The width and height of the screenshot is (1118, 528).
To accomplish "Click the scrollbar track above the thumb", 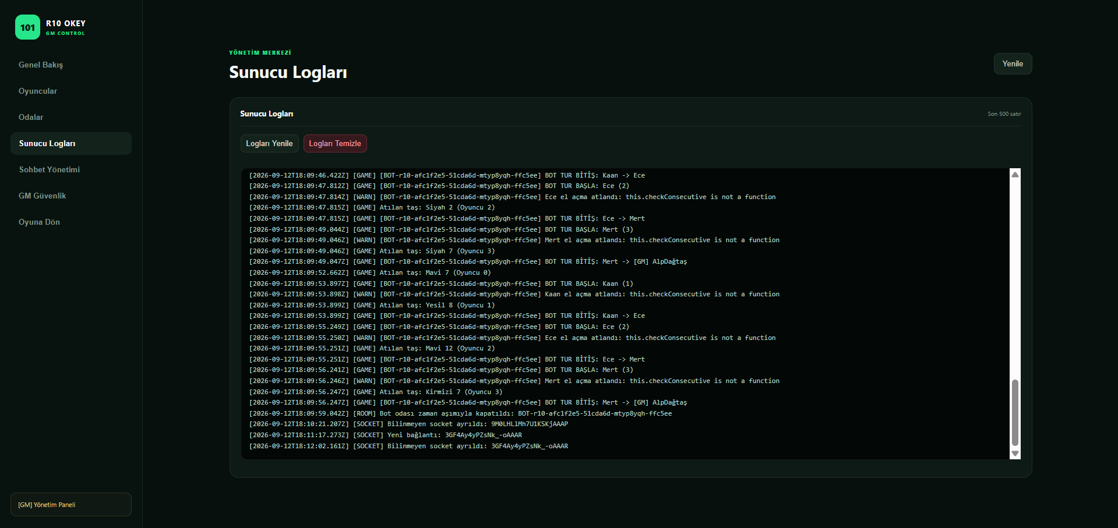I will [x=1015, y=279].
